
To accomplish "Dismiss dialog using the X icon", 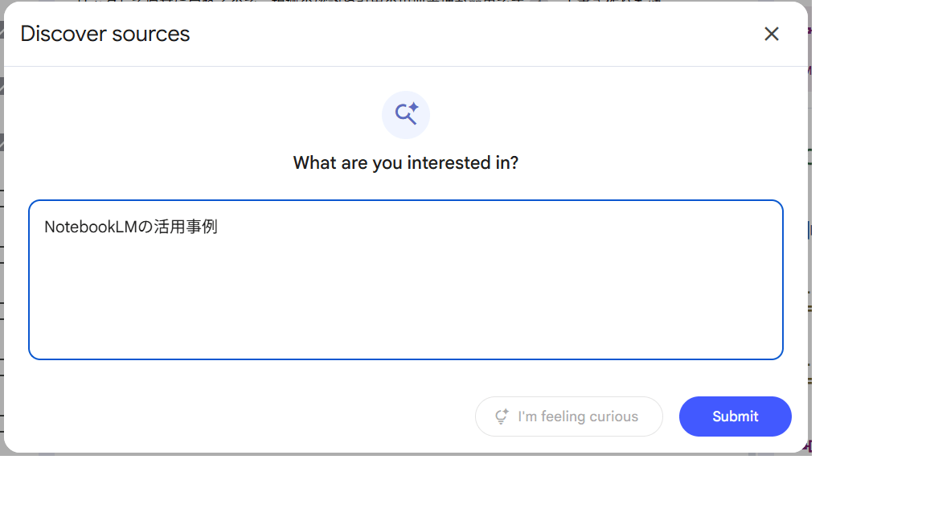I will point(772,34).
